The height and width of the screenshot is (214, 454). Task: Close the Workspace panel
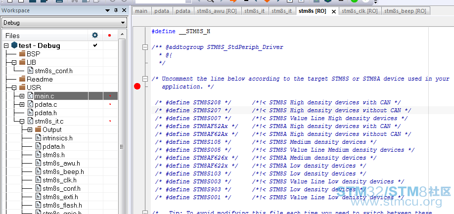coord(124,10)
